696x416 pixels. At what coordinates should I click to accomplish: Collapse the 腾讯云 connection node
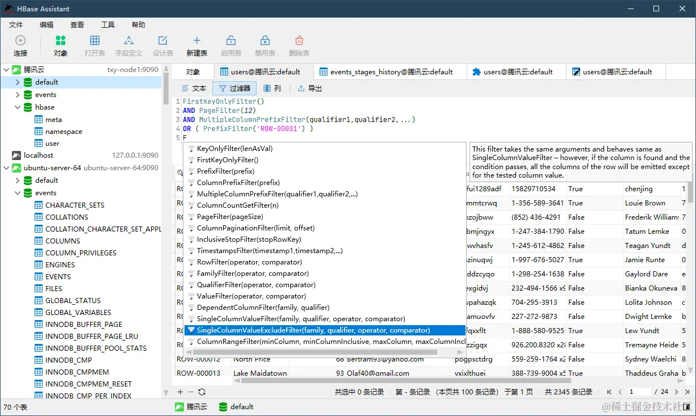pos(6,70)
